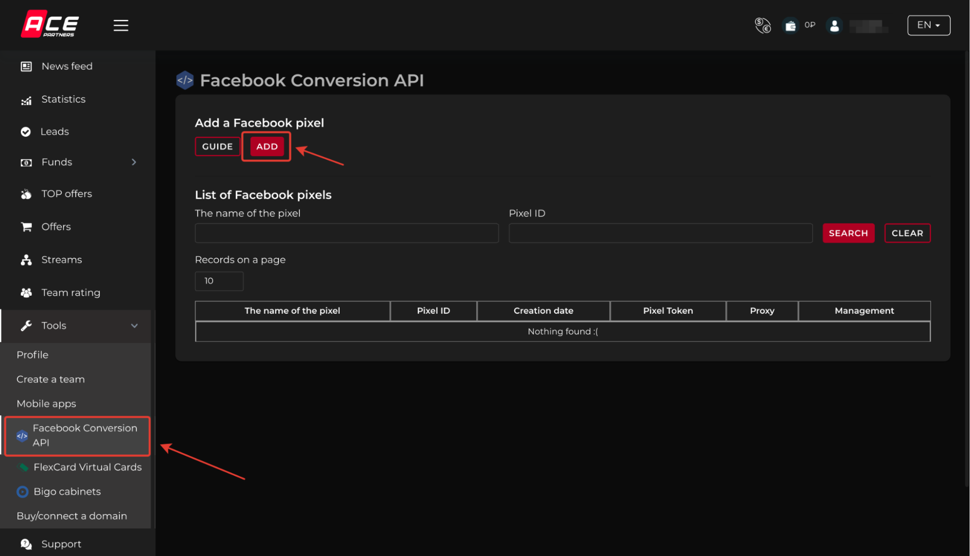The width and height of the screenshot is (970, 556).
Task: Open Support menu item
Action: pyautogui.click(x=61, y=544)
